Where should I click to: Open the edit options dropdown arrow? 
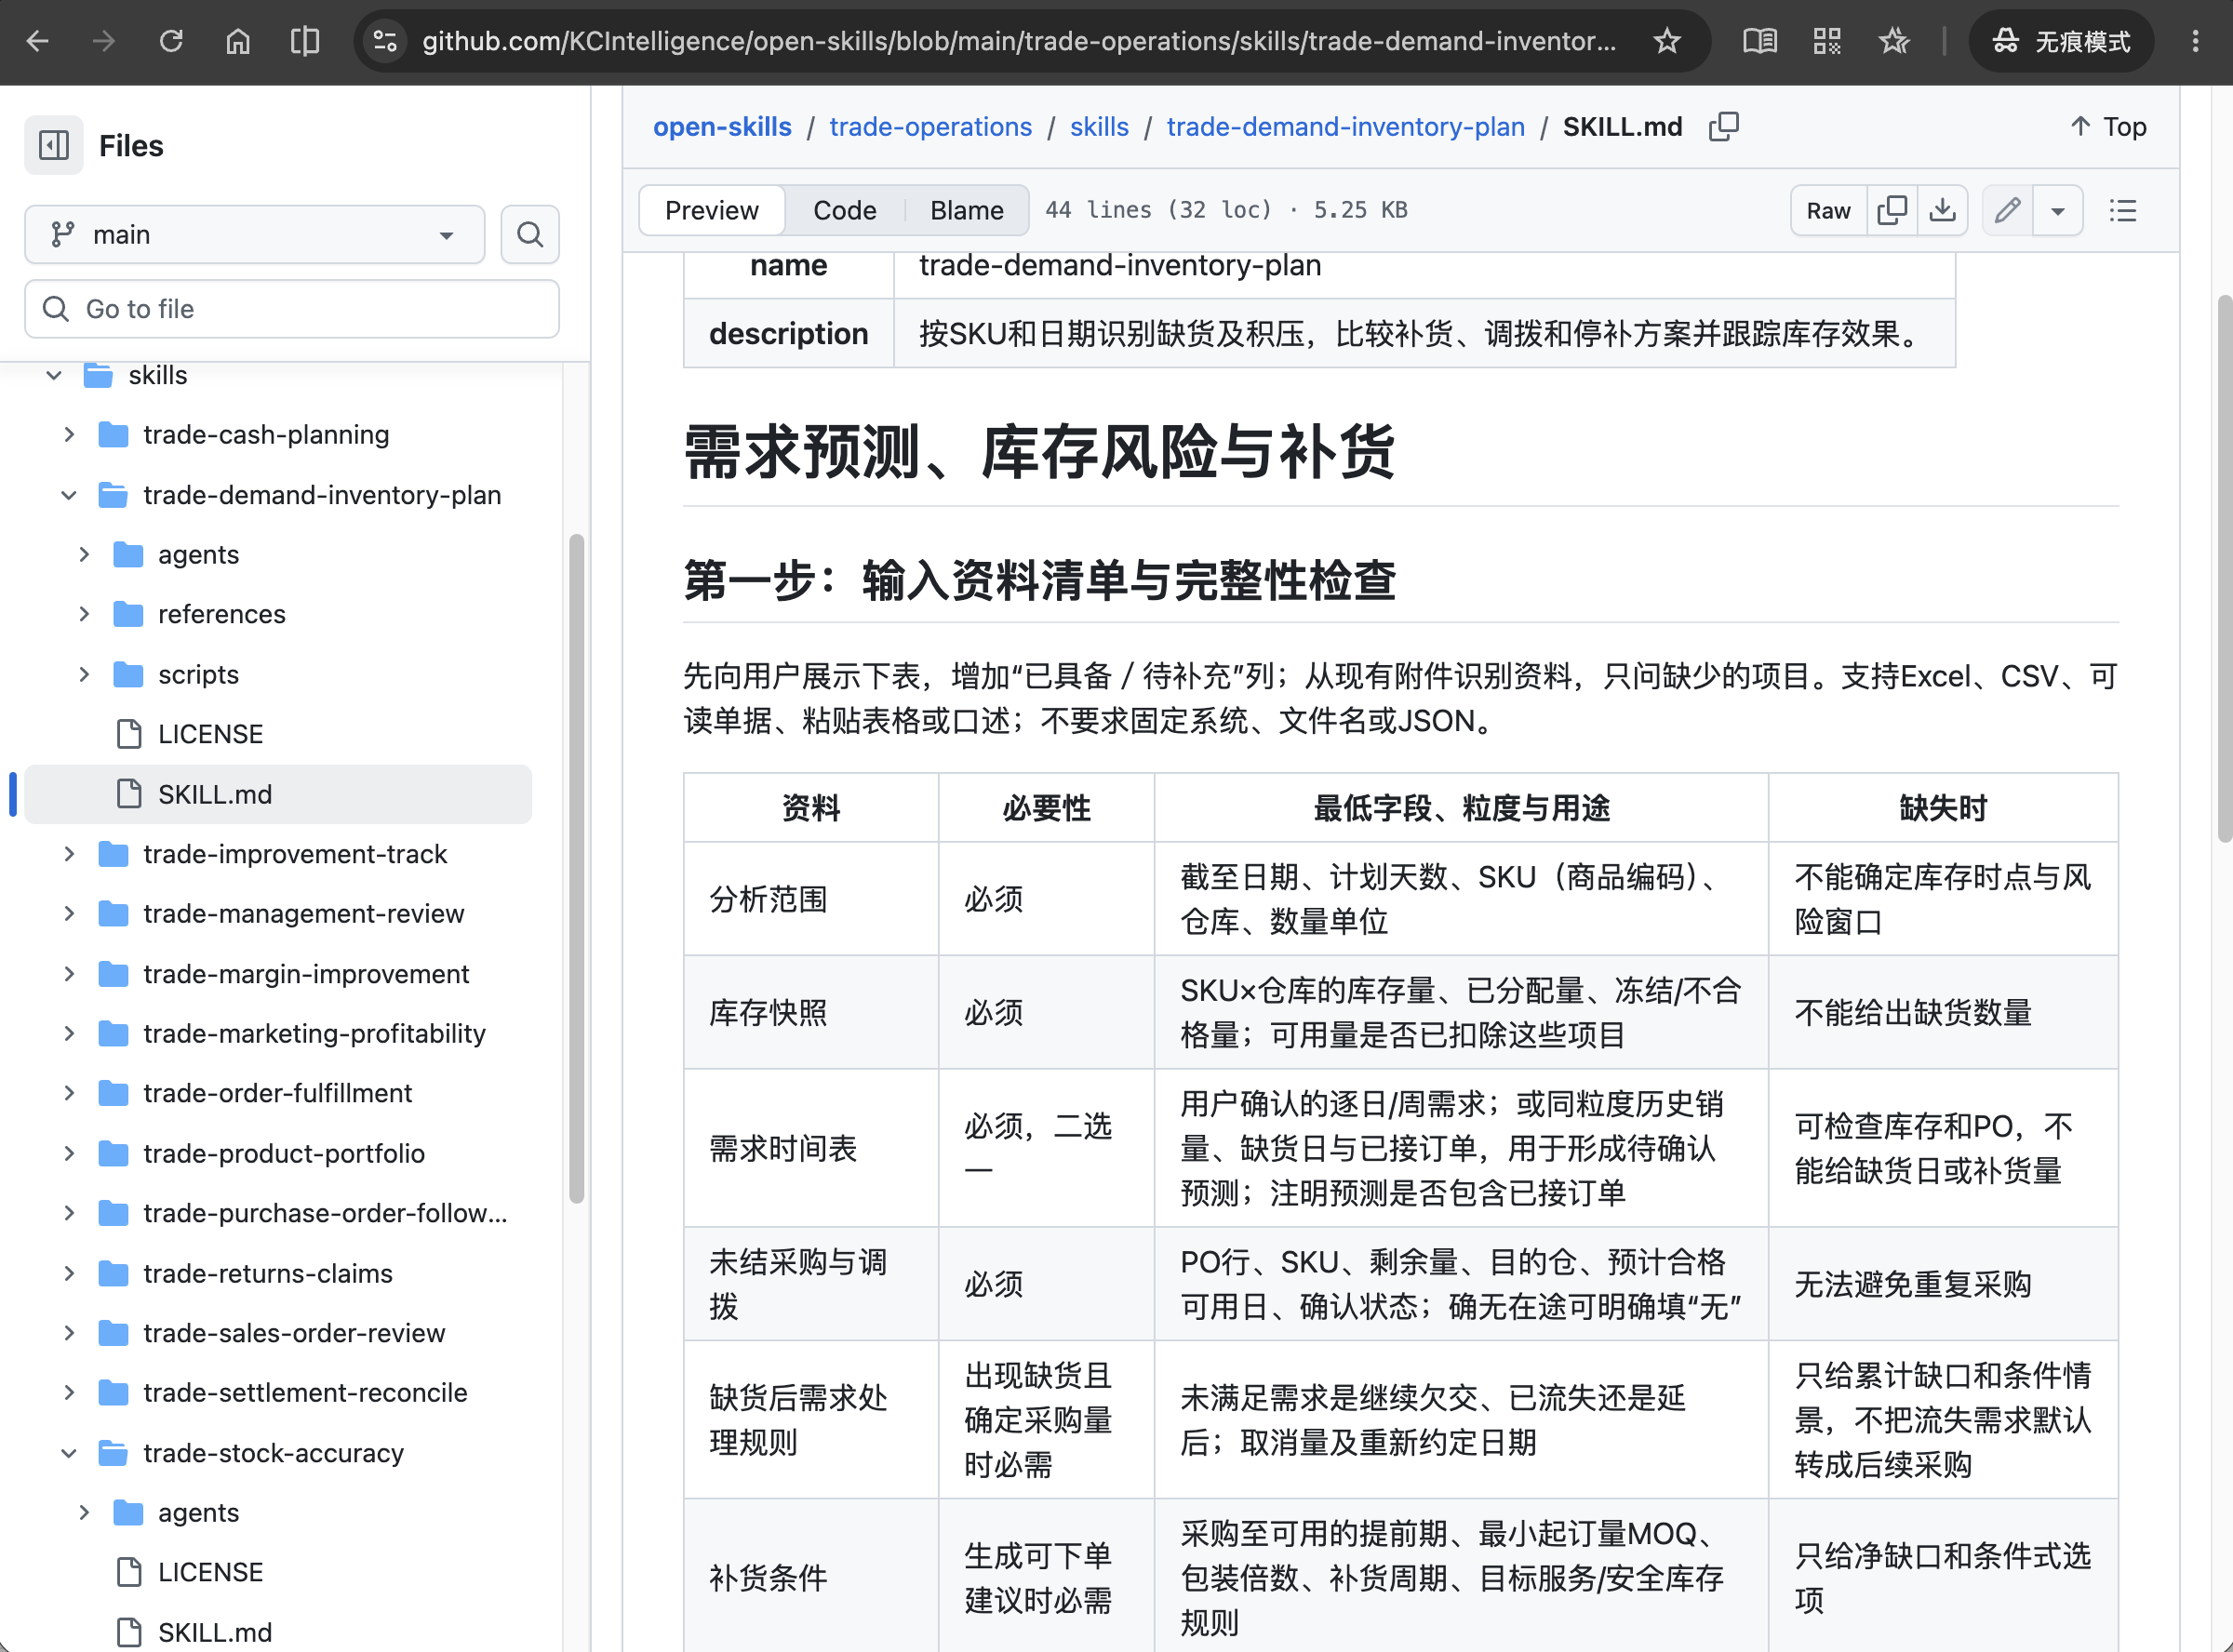coord(2058,210)
